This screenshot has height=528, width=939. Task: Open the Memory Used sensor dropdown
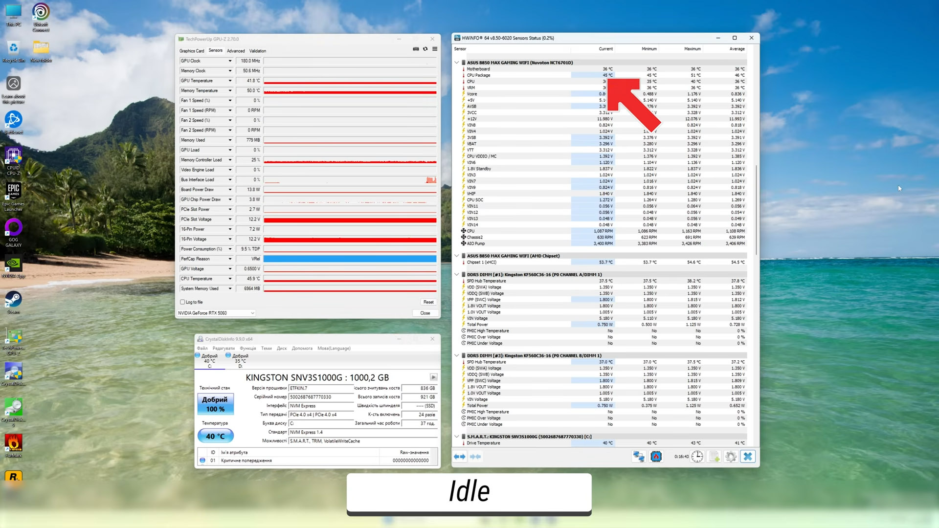[230, 140]
